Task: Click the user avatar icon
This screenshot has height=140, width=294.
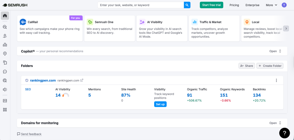Action: click(284, 5)
